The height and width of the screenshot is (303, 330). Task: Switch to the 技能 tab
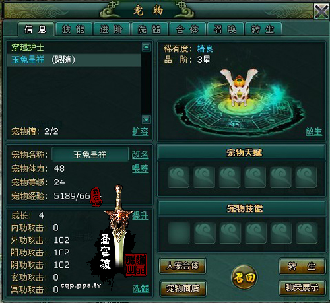(x=74, y=29)
